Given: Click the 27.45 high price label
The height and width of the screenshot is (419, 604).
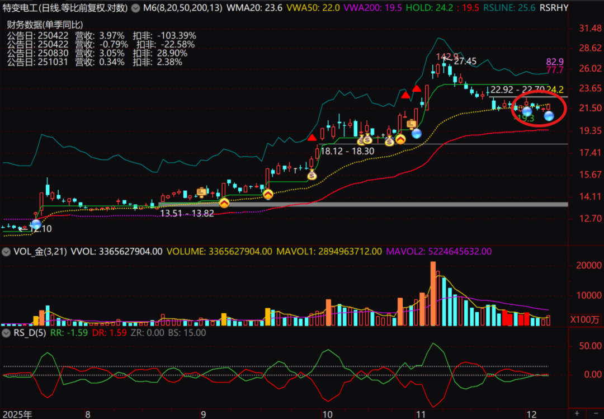Looking at the screenshot, I should (465, 62).
